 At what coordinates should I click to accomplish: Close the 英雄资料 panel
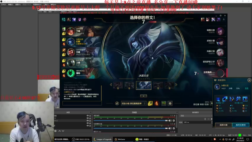coord(249,80)
